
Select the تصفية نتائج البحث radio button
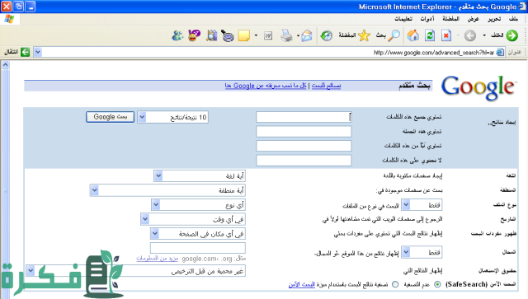click(x=395, y=284)
